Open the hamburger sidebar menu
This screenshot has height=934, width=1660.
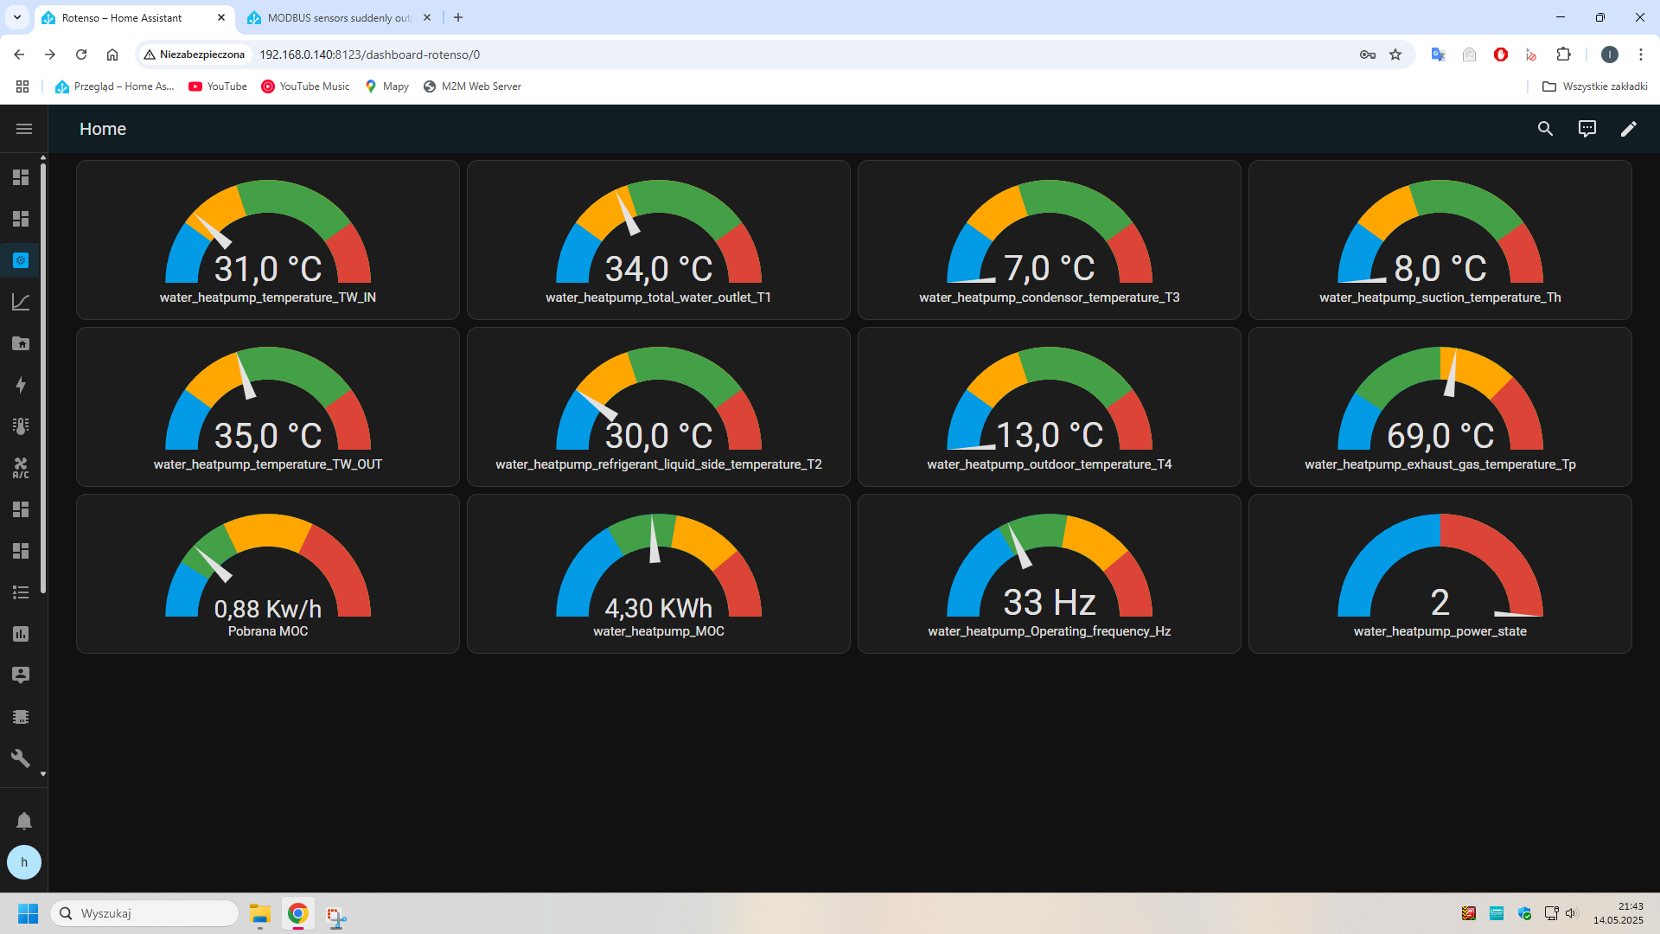coord(24,129)
